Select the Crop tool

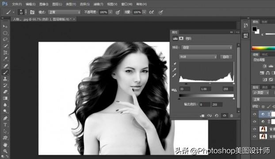click(x=5, y=53)
